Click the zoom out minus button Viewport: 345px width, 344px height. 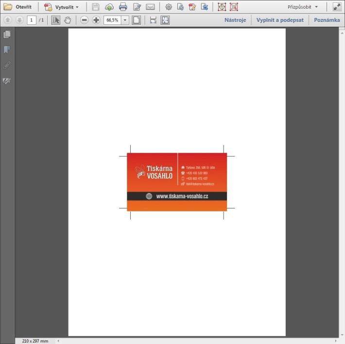[x=84, y=20]
